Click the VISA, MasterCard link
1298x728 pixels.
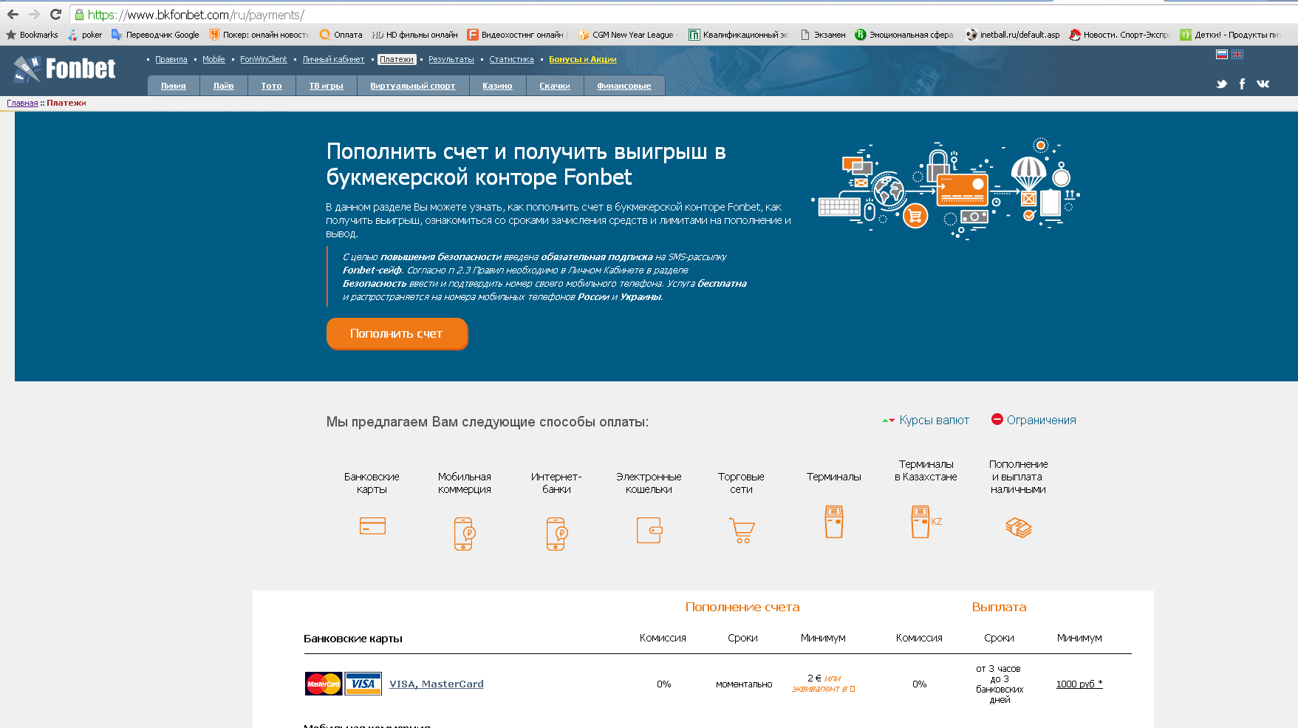(x=437, y=684)
